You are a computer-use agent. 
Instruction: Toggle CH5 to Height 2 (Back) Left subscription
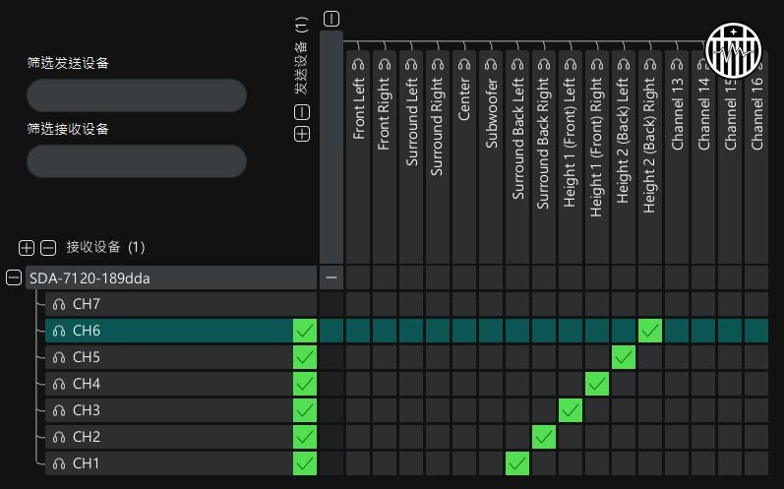(624, 356)
